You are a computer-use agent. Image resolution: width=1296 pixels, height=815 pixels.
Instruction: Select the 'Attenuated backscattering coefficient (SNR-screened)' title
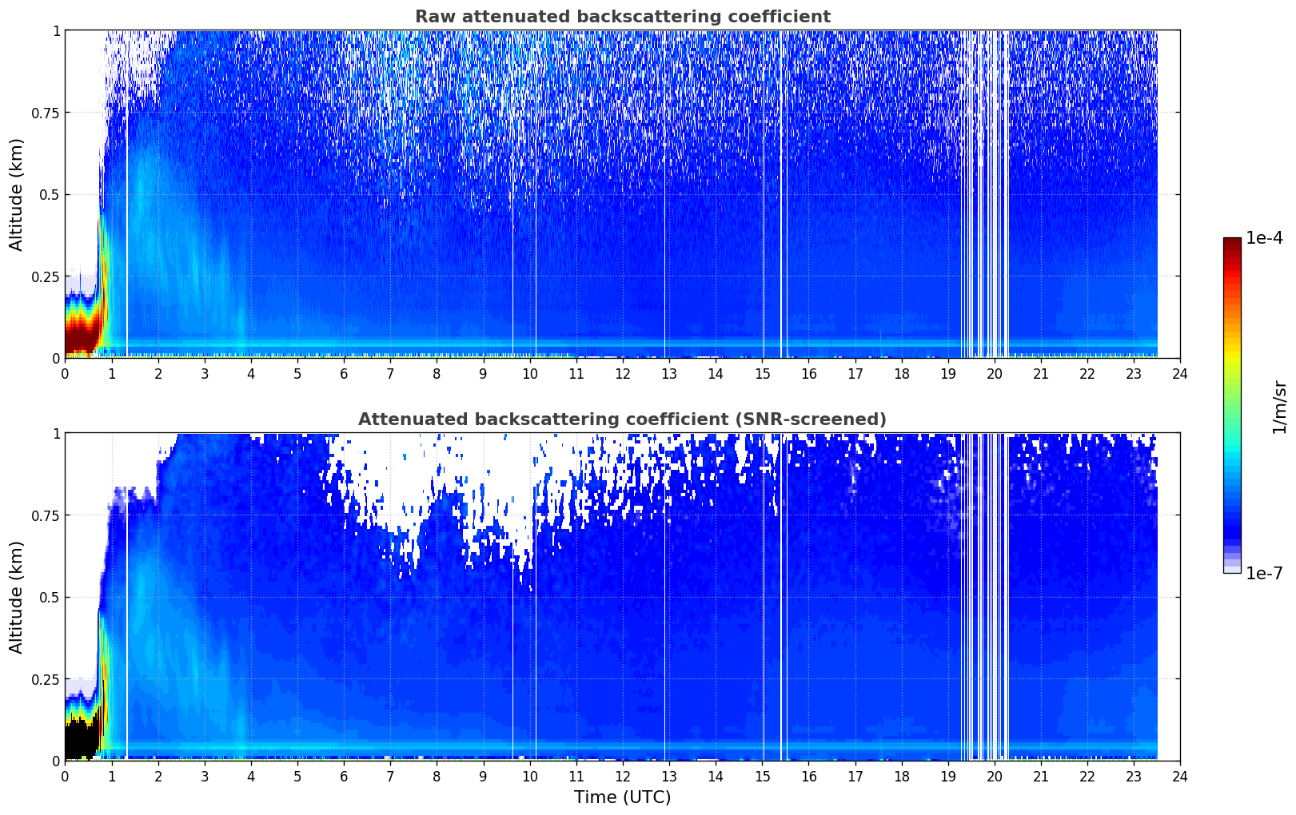(x=622, y=419)
